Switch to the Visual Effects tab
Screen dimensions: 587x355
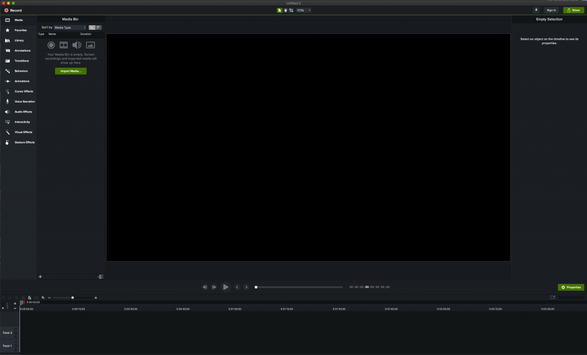(23, 132)
